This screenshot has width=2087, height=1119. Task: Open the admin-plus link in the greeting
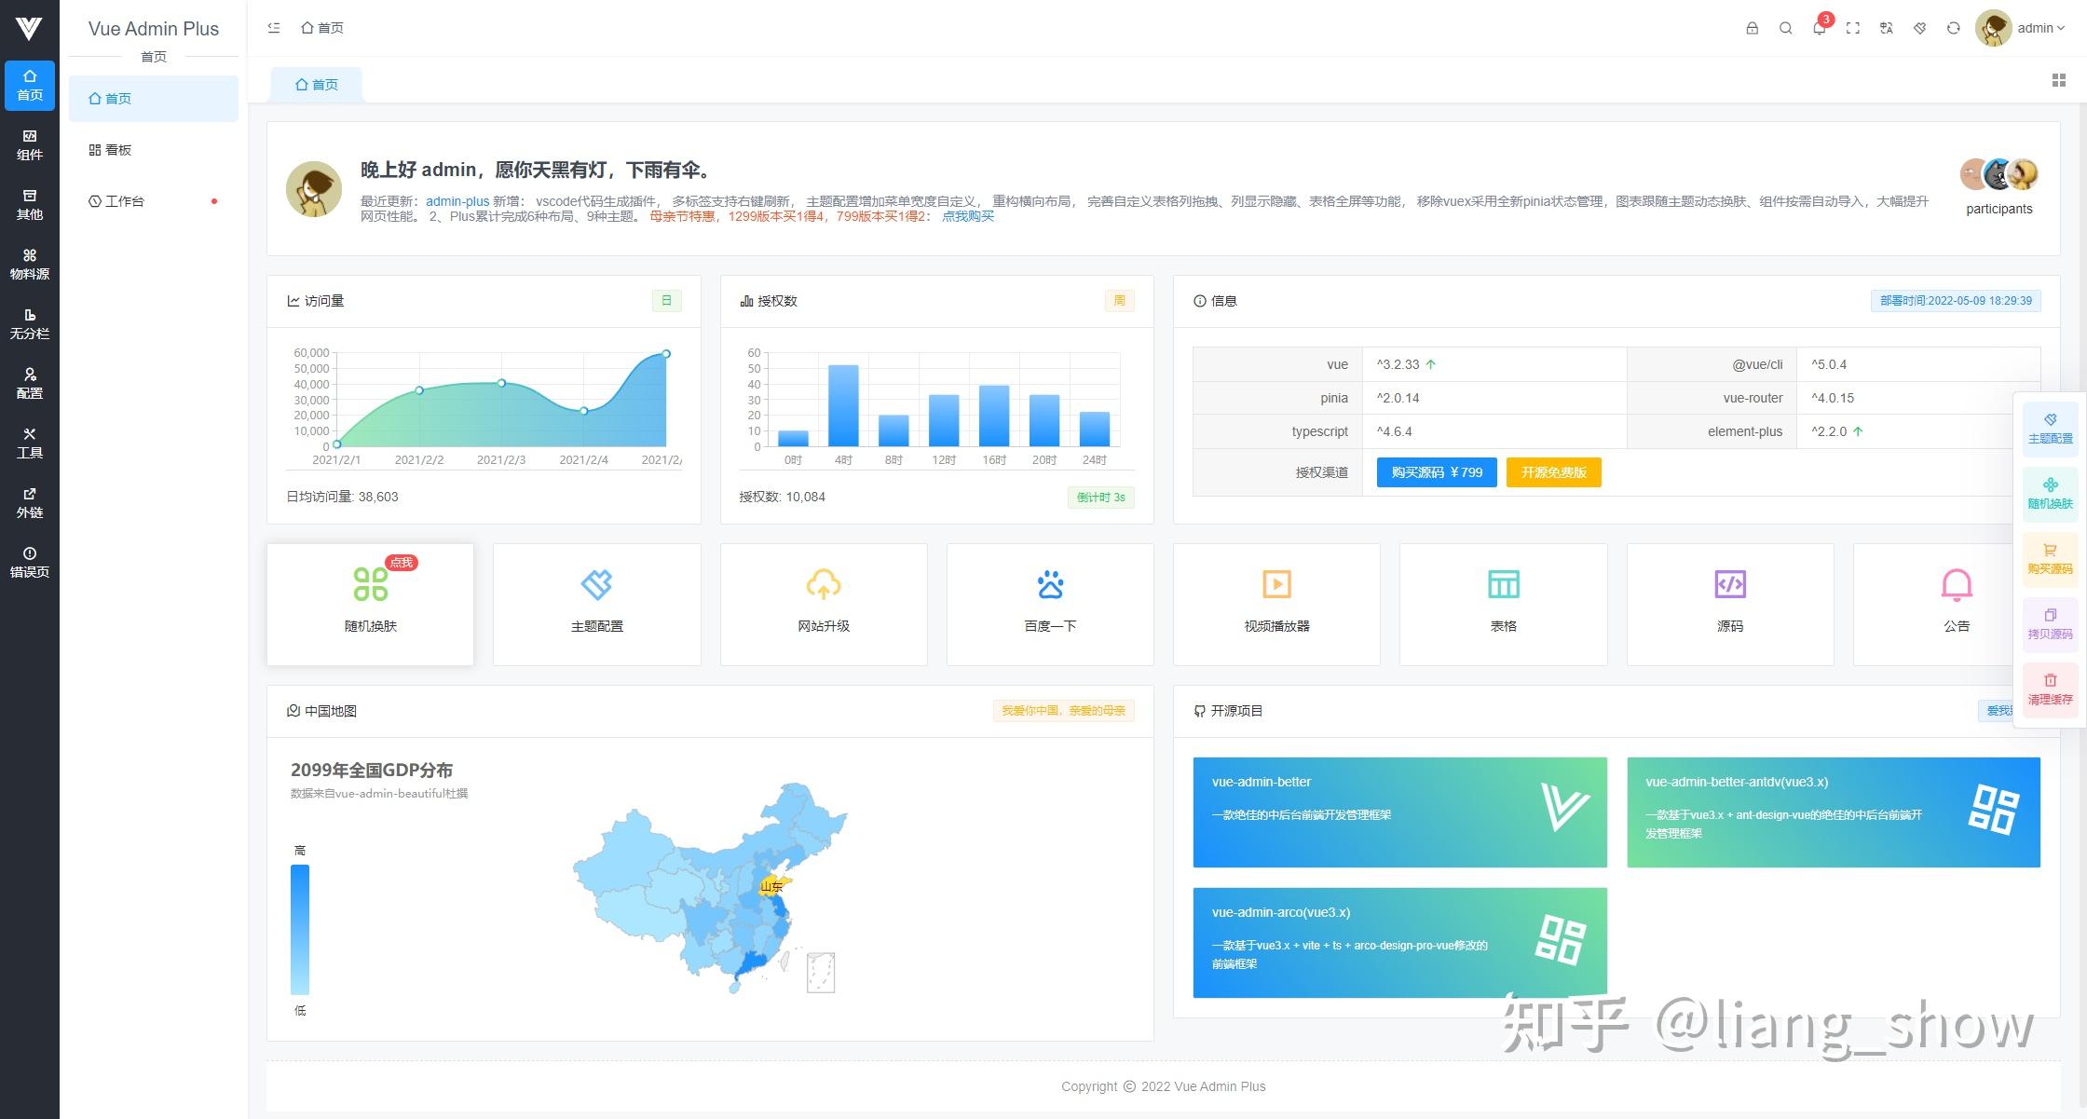(x=457, y=201)
